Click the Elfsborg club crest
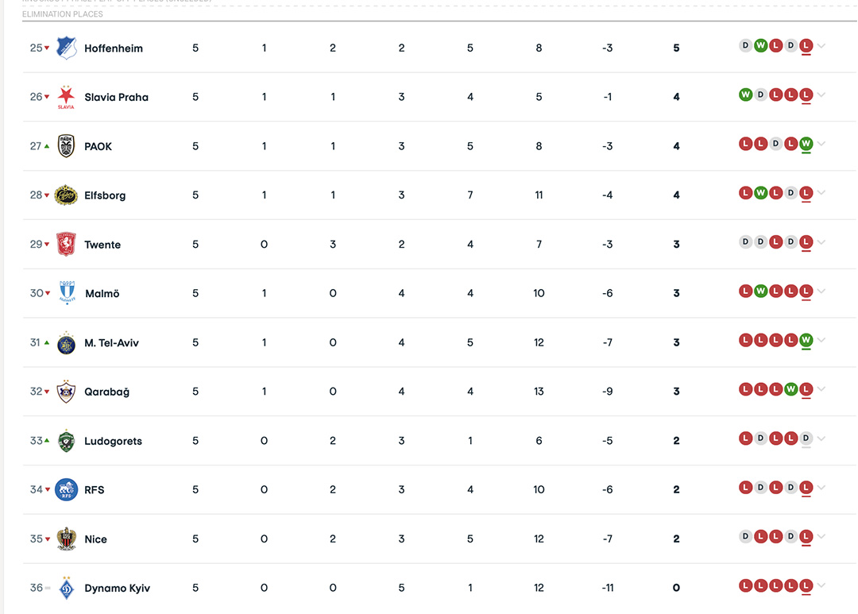The height and width of the screenshot is (614, 858). tap(66, 195)
